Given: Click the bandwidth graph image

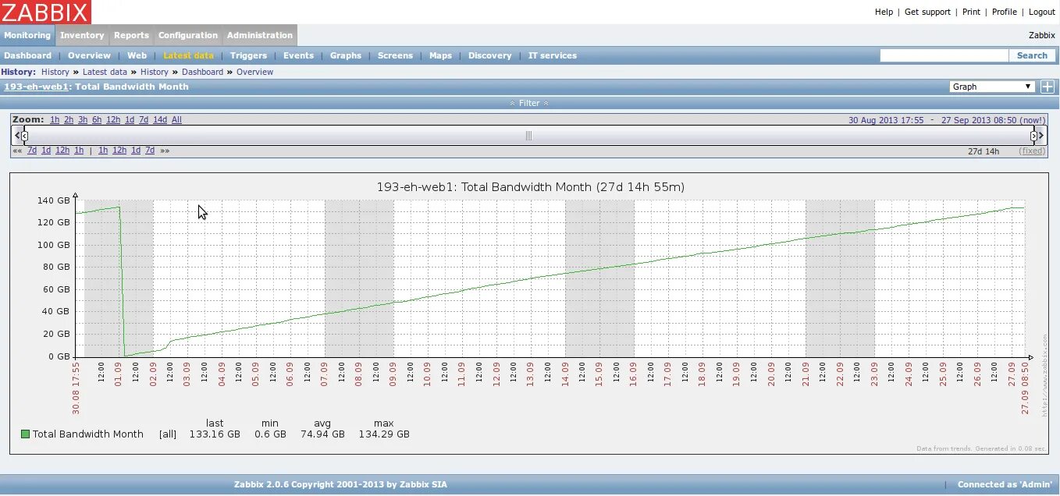Looking at the screenshot, I should (x=529, y=314).
